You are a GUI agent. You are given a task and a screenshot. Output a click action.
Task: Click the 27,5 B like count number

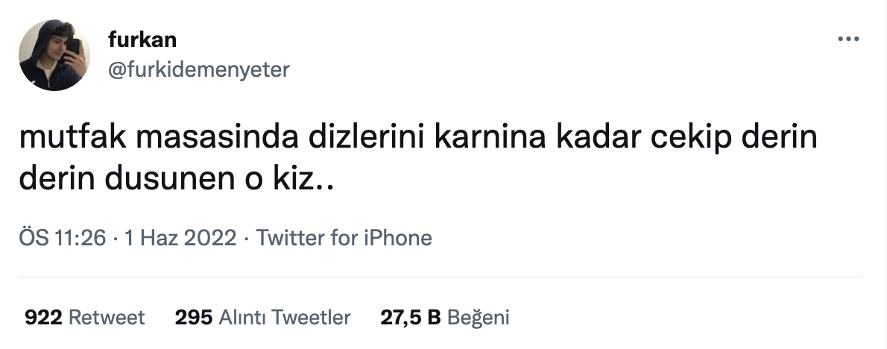tap(410, 318)
